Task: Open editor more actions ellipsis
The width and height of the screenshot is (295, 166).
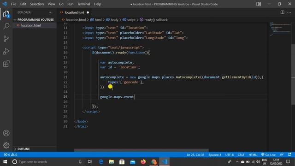Action: 289,12
